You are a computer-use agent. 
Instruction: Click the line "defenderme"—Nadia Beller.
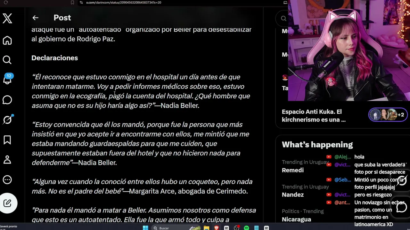(x=74, y=163)
